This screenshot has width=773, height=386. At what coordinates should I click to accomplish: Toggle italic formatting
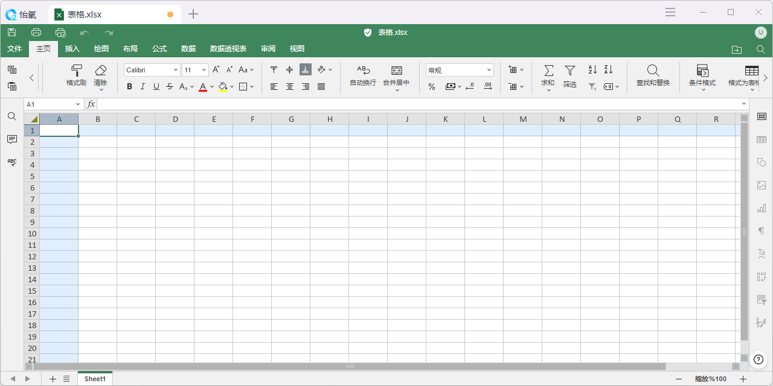pos(143,86)
